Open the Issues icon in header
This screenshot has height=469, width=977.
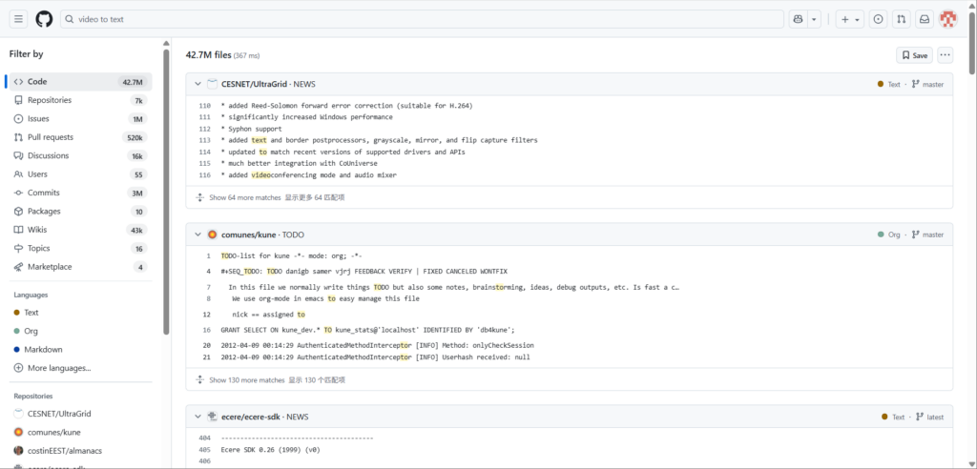[879, 19]
